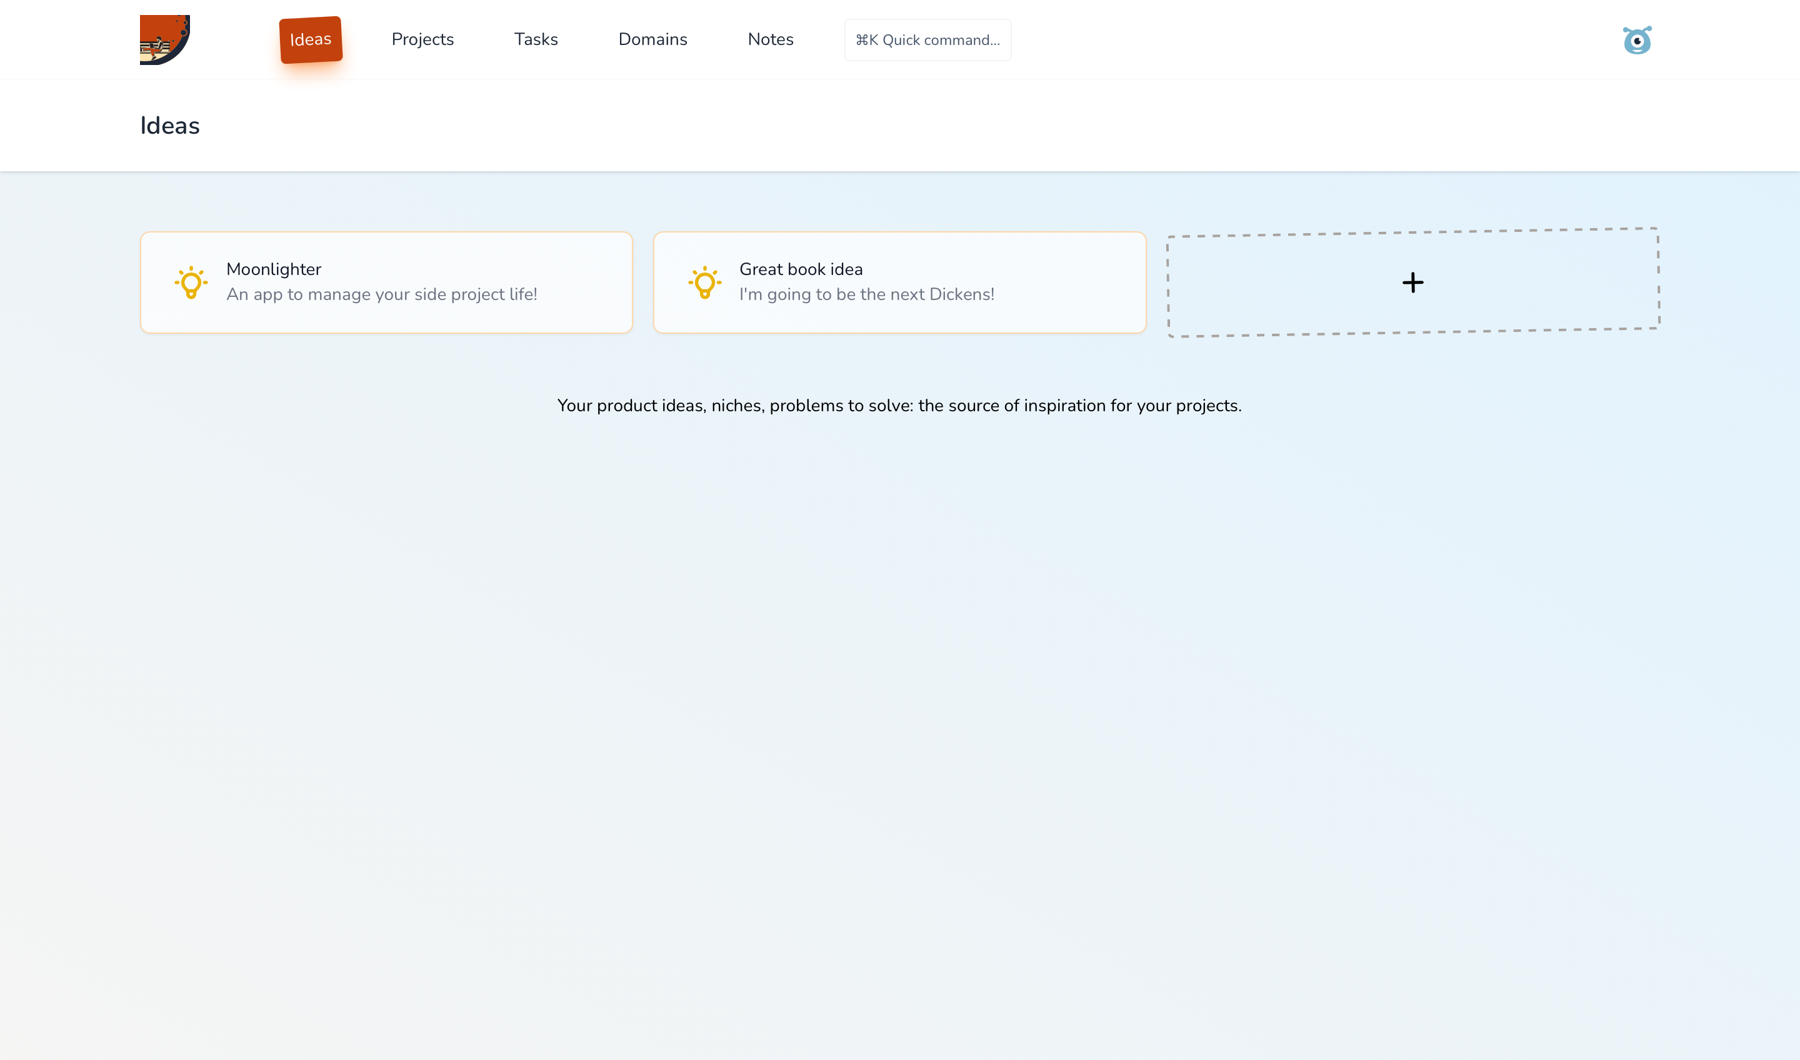Image resolution: width=1800 pixels, height=1060 pixels.
Task: Click the Ideas page heading
Action: click(170, 126)
